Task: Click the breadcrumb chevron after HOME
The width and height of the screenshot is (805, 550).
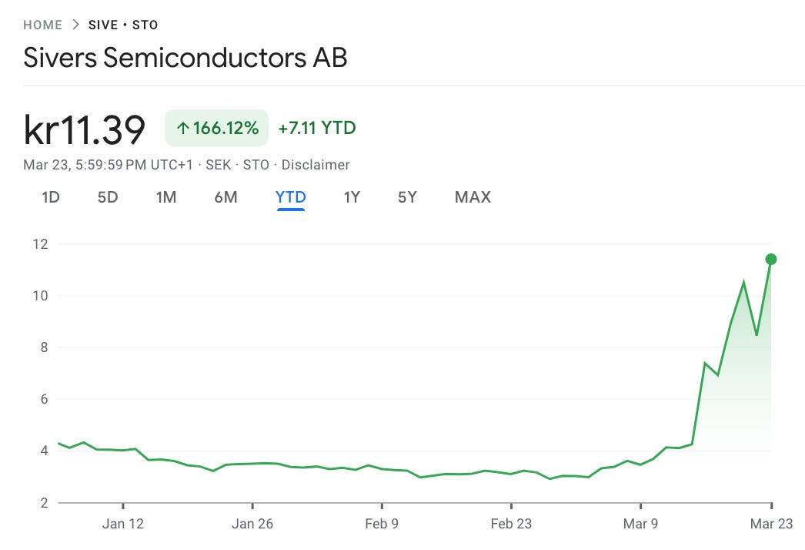Action: [74, 24]
